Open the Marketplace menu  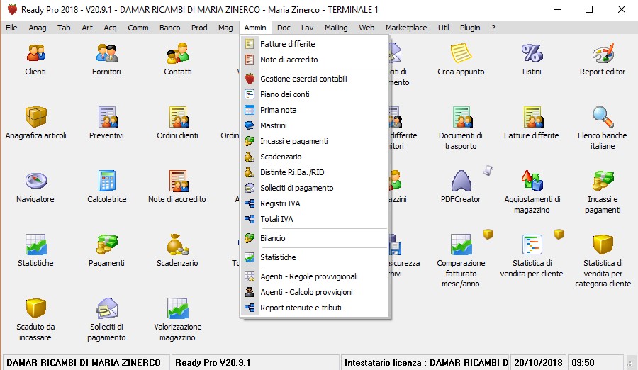406,28
